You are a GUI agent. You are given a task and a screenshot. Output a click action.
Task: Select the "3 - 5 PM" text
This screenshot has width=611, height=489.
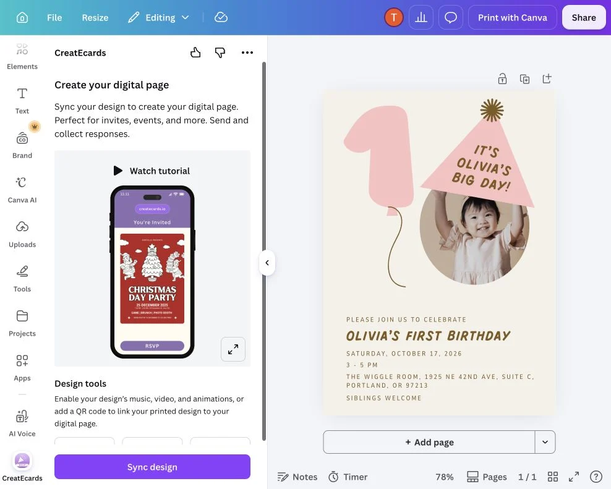[x=362, y=365]
